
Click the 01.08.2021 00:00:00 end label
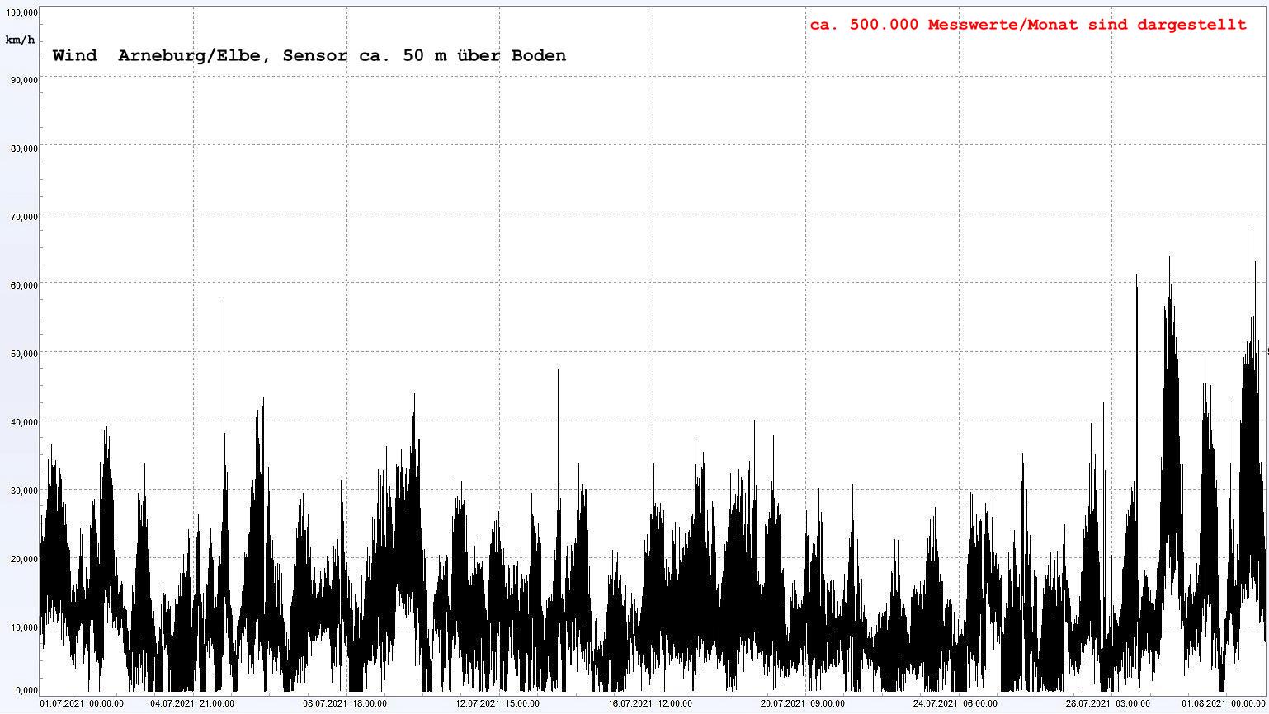[x=1224, y=703]
